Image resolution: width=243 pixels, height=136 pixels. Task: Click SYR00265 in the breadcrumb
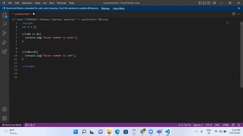pos(32,19)
